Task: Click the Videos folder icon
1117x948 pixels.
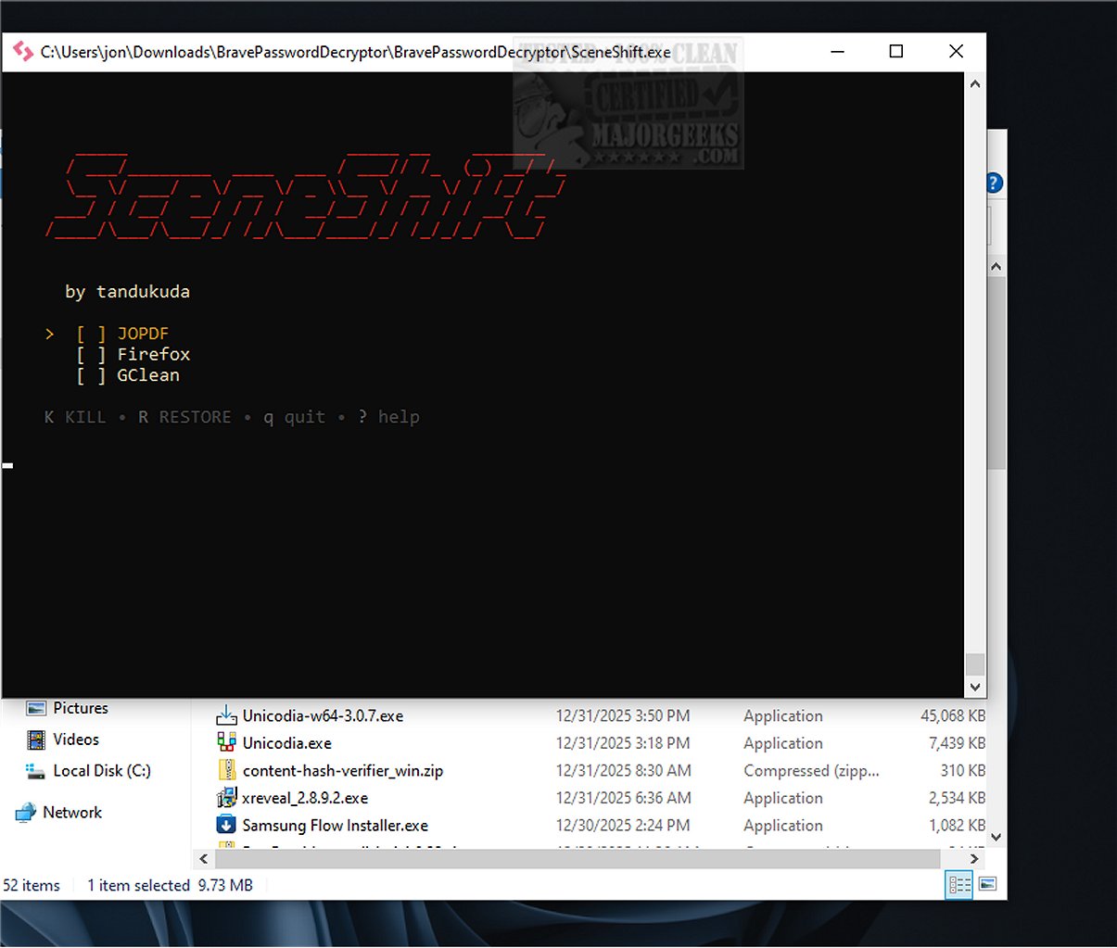Action: pos(36,739)
